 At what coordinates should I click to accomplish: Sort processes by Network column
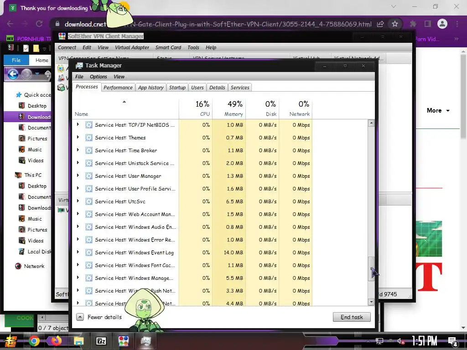point(296,108)
